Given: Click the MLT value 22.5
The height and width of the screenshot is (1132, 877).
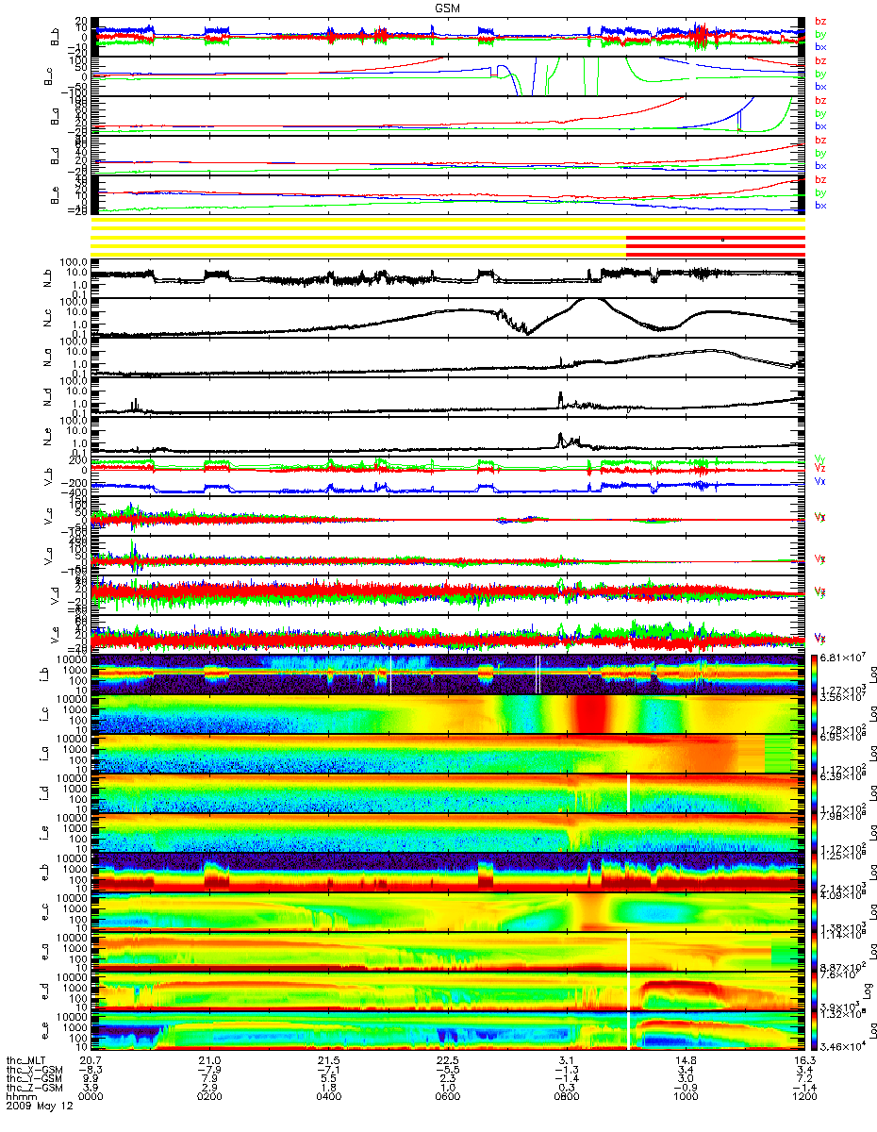Looking at the screenshot, I should (447, 1061).
